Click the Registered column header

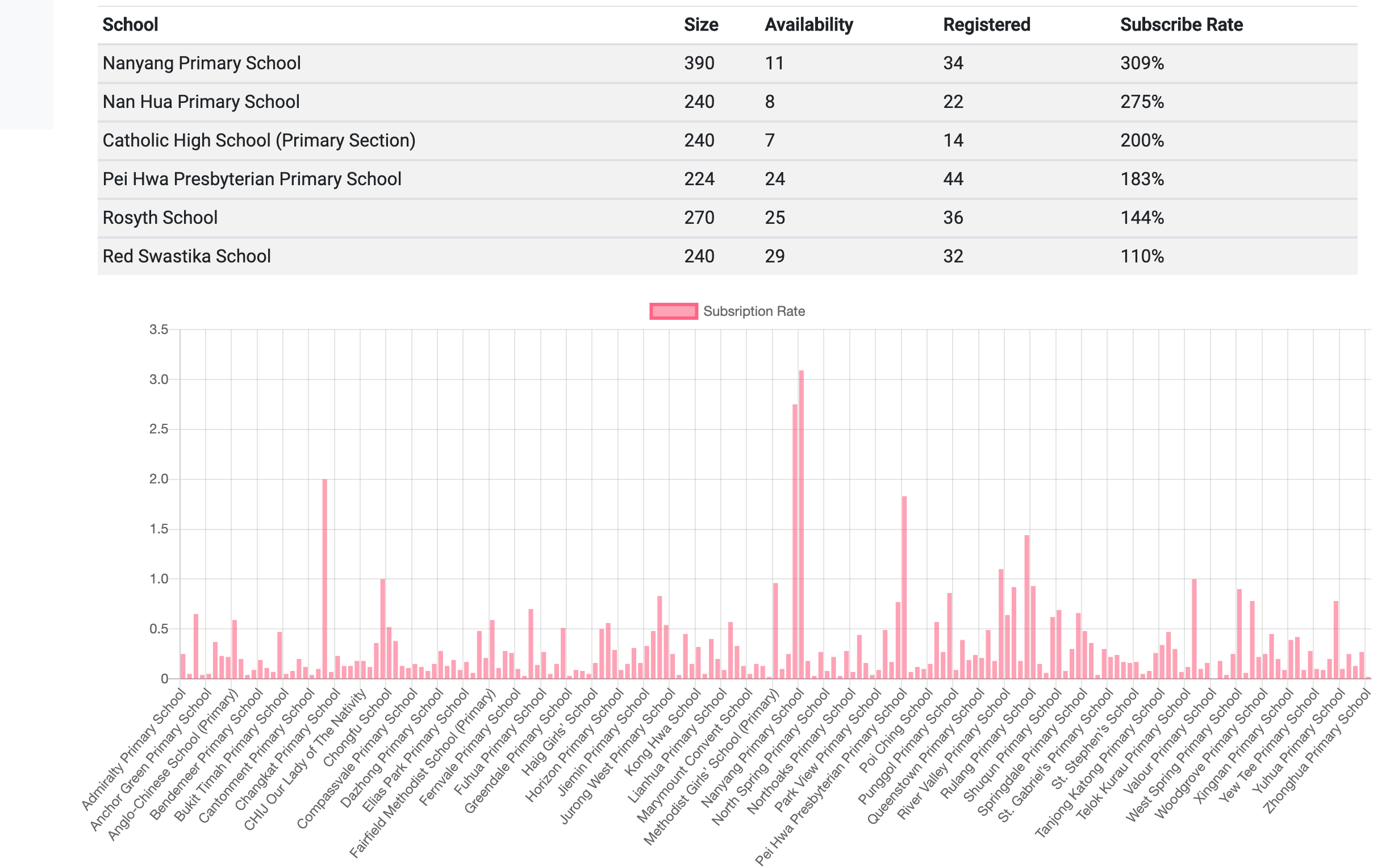(x=986, y=24)
